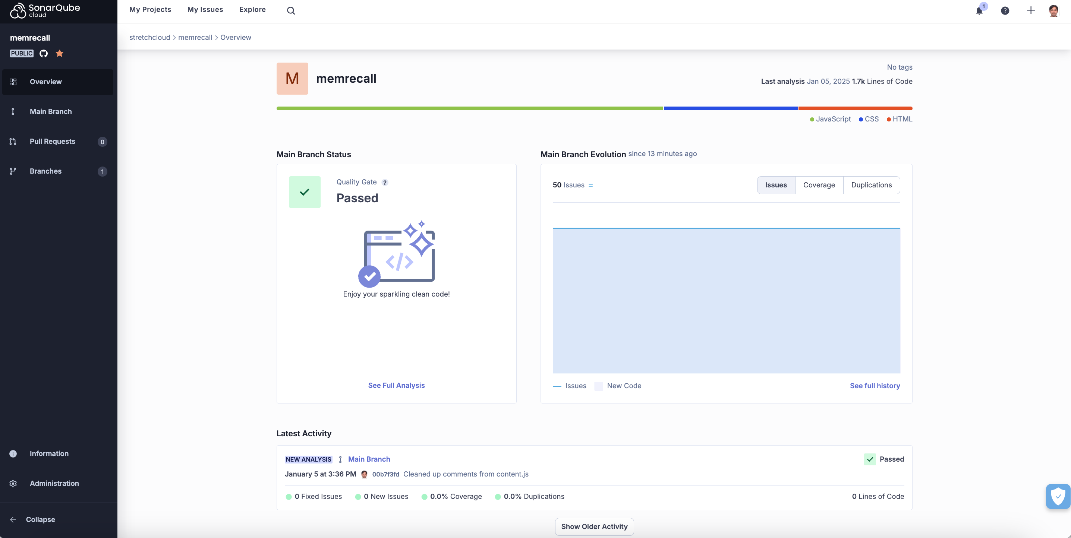Click the green JavaScript language bar
Viewport: 1071px width, 538px height.
click(x=469, y=108)
